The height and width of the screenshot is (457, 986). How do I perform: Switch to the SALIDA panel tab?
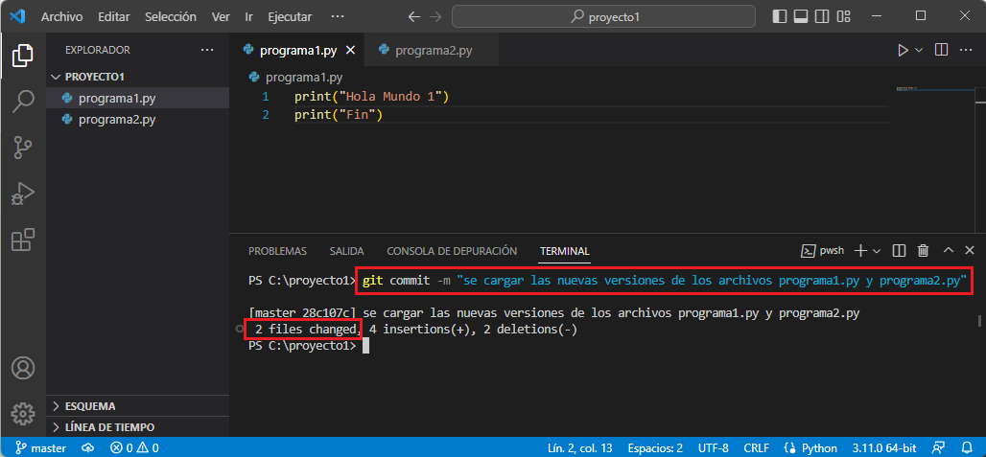point(346,251)
